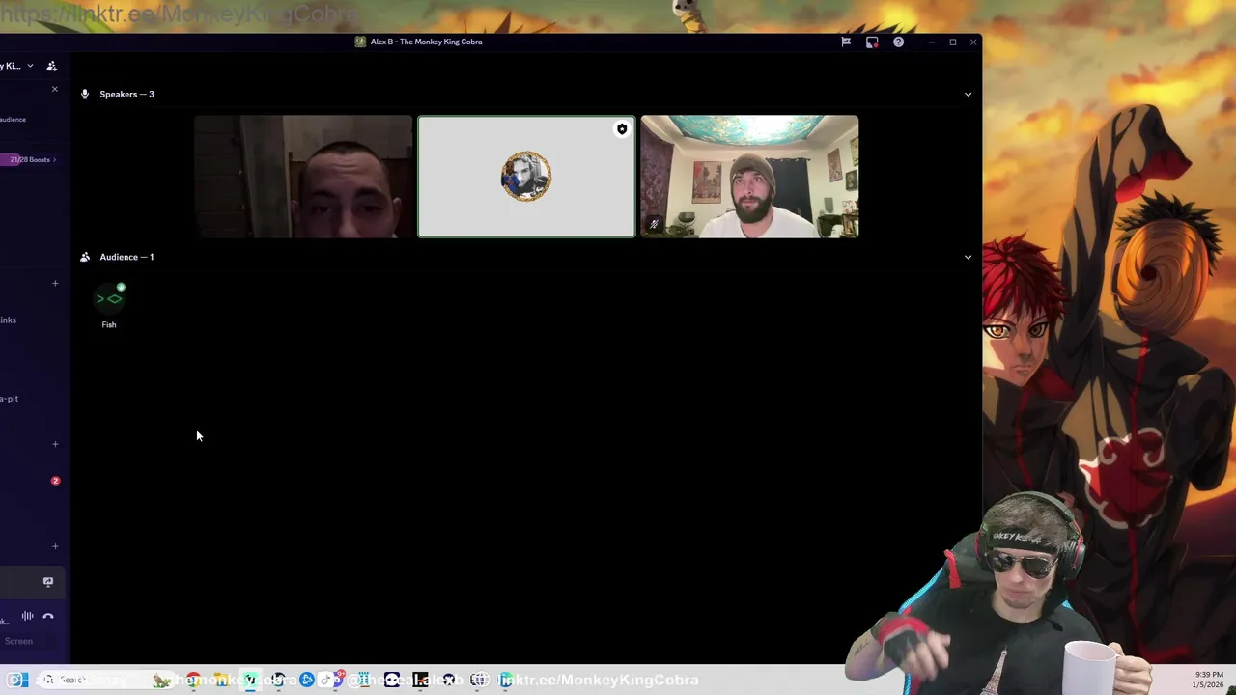Disconnect from voice with the hang-up icon
The height and width of the screenshot is (695, 1236).
[48, 616]
